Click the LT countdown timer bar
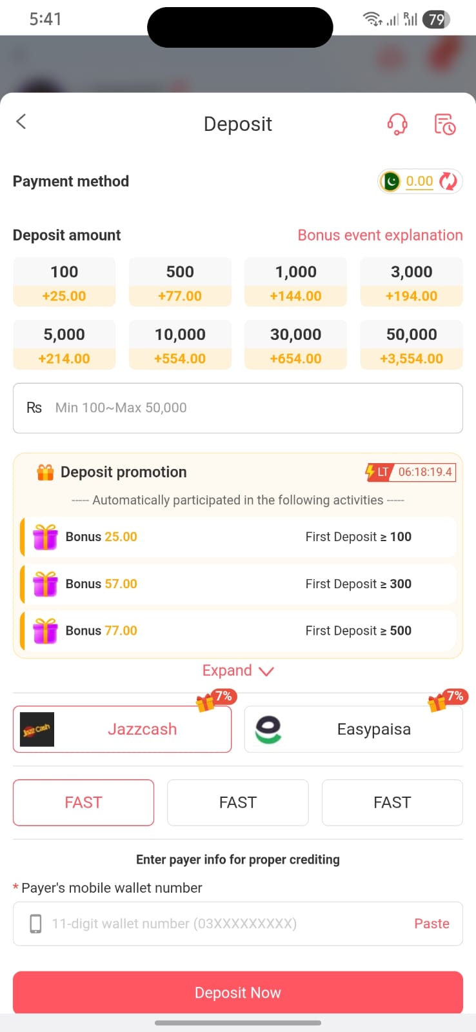Image resolution: width=476 pixels, height=1032 pixels. [x=412, y=471]
